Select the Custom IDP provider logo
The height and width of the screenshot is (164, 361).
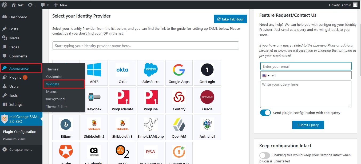(x=179, y=152)
